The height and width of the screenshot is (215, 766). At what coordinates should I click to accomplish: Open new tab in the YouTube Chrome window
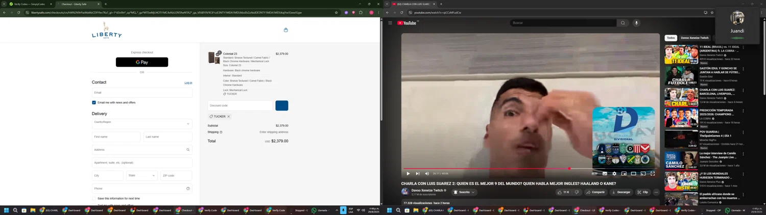[441, 4]
